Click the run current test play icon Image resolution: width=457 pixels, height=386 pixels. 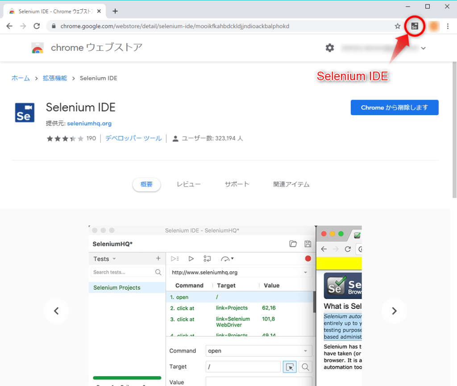point(191,259)
